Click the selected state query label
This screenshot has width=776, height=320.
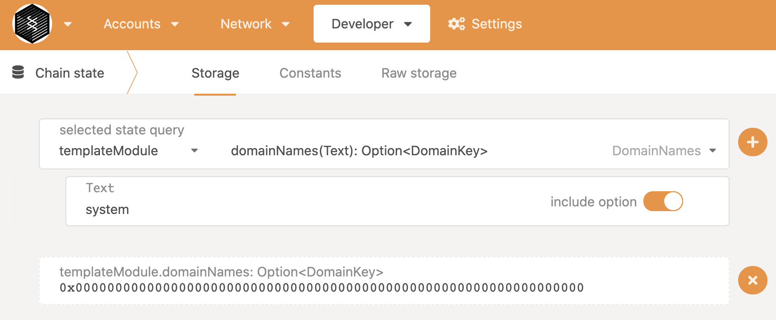(x=122, y=130)
